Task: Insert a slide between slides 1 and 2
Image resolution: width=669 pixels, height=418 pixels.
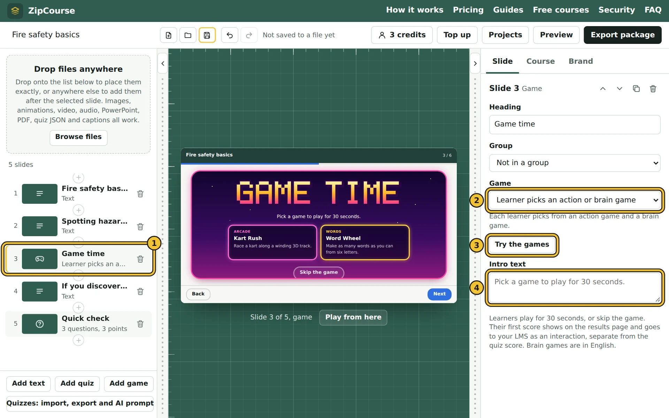Action: coord(78,210)
